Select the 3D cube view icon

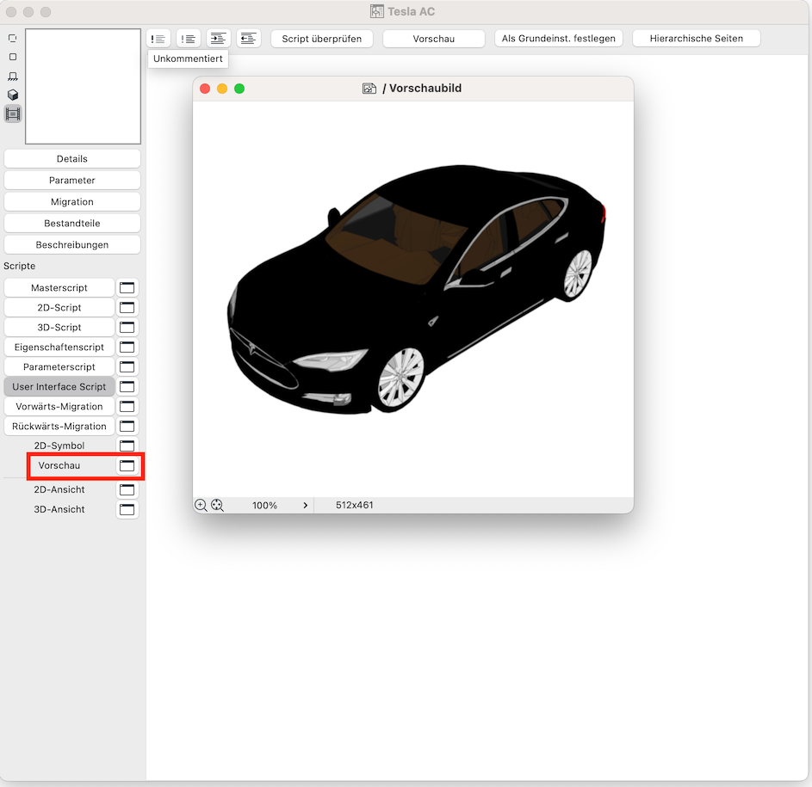pyautogui.click(x=13, y=95)
